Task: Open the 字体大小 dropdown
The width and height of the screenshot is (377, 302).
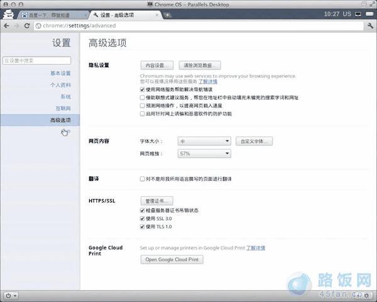Action: pyautogui.click(x=204, y=141)
